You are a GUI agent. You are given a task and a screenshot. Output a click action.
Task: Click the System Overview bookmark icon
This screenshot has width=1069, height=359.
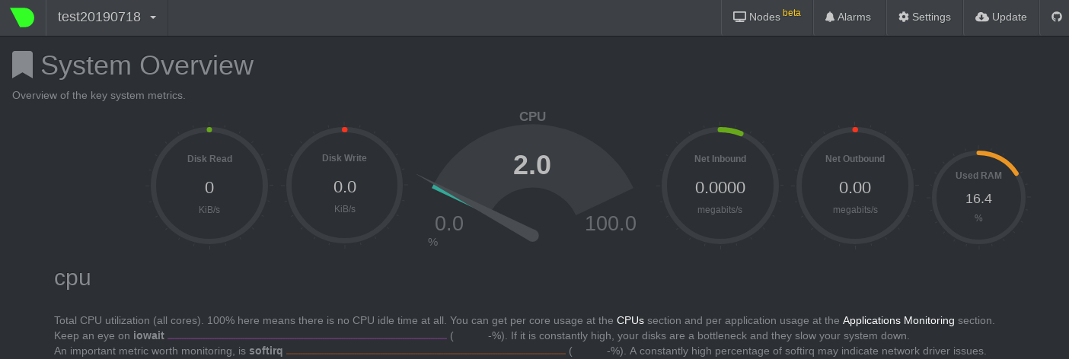pos(22,65)
